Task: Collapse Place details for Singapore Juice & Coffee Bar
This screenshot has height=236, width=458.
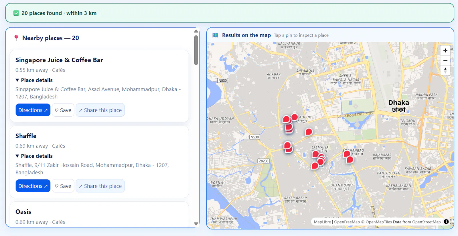Action: coord(34,80)
